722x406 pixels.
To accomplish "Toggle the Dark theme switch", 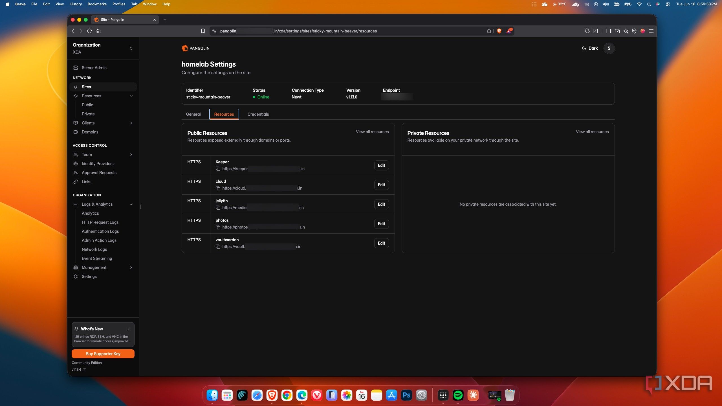I will tap(590, 48).
